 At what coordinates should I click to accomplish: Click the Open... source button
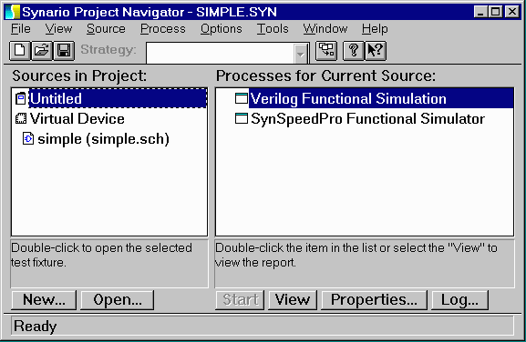[118, 300]
